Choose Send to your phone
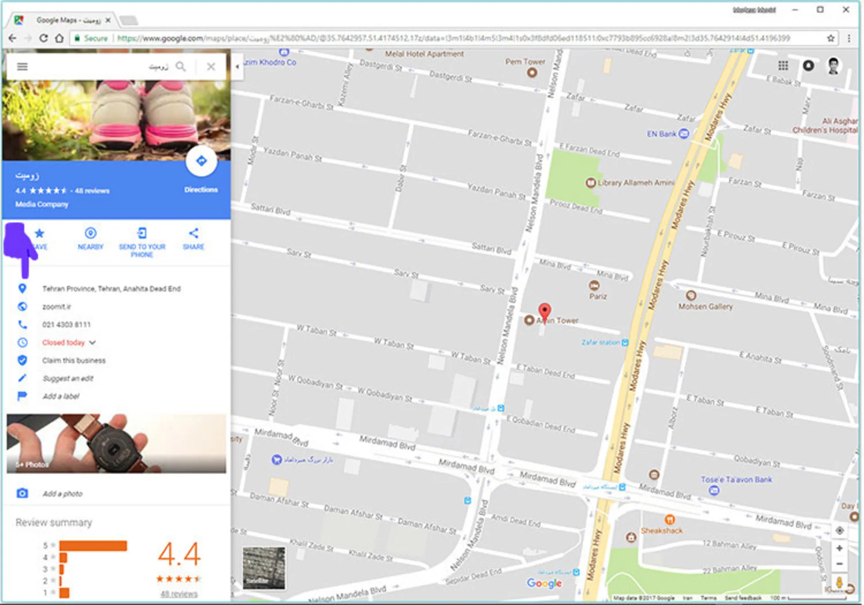This screenshot has height=605, width=864. [142, 242]
